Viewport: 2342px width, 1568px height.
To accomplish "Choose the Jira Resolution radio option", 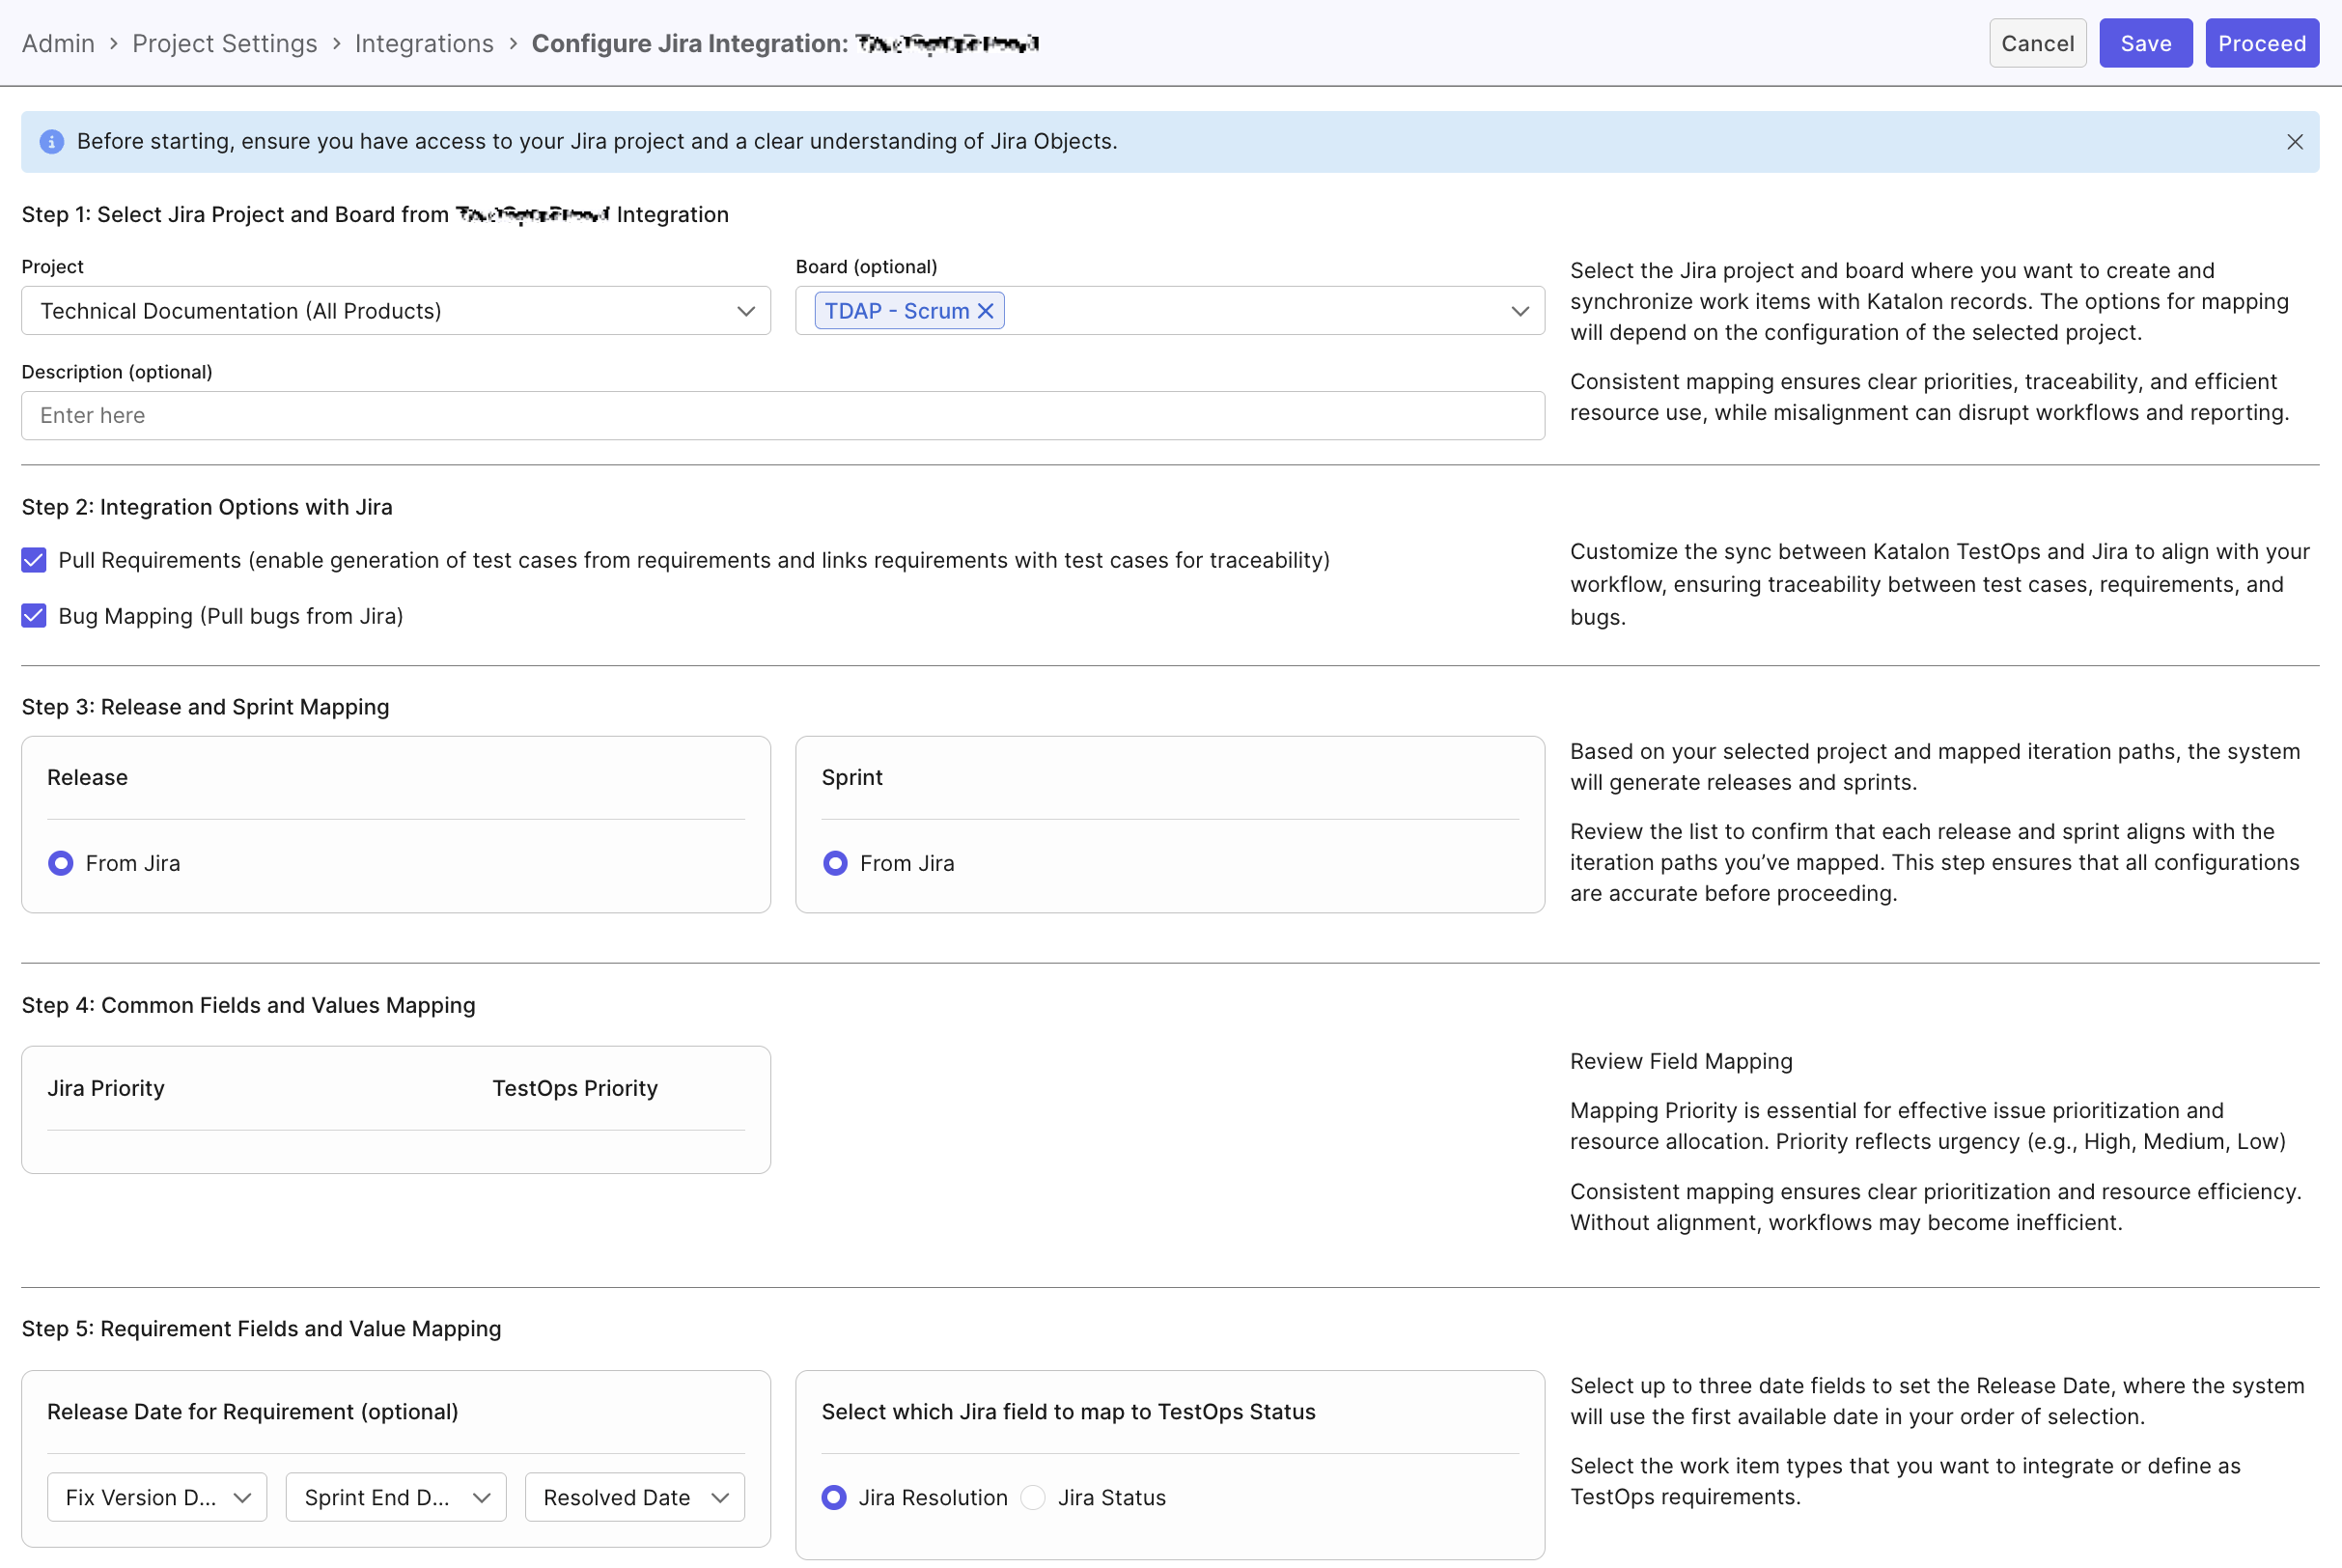I will point(834,1497).
